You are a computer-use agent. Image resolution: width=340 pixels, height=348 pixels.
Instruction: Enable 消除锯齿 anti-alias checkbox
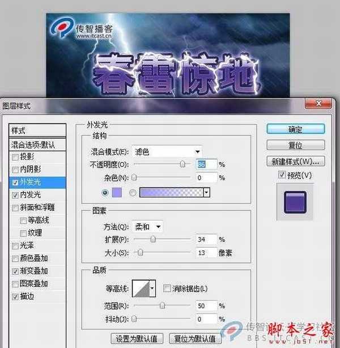(x=167, y=288)
